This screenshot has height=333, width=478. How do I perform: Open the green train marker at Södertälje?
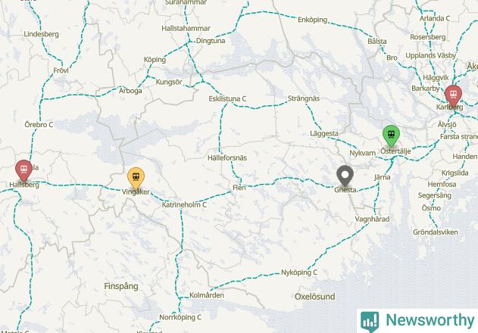click(x=391, y=135)
